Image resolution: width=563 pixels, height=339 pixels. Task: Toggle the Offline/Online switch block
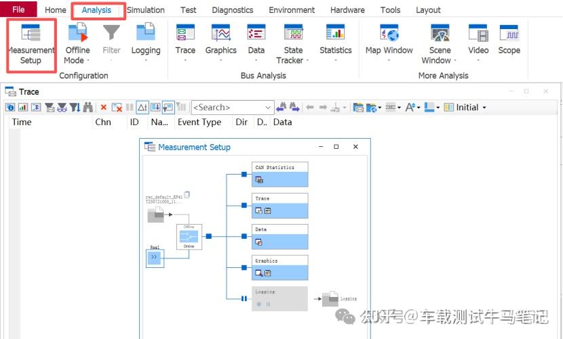[189, 237]
